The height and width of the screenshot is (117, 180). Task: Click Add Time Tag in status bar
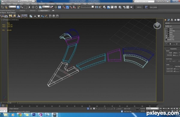point(127,111)
